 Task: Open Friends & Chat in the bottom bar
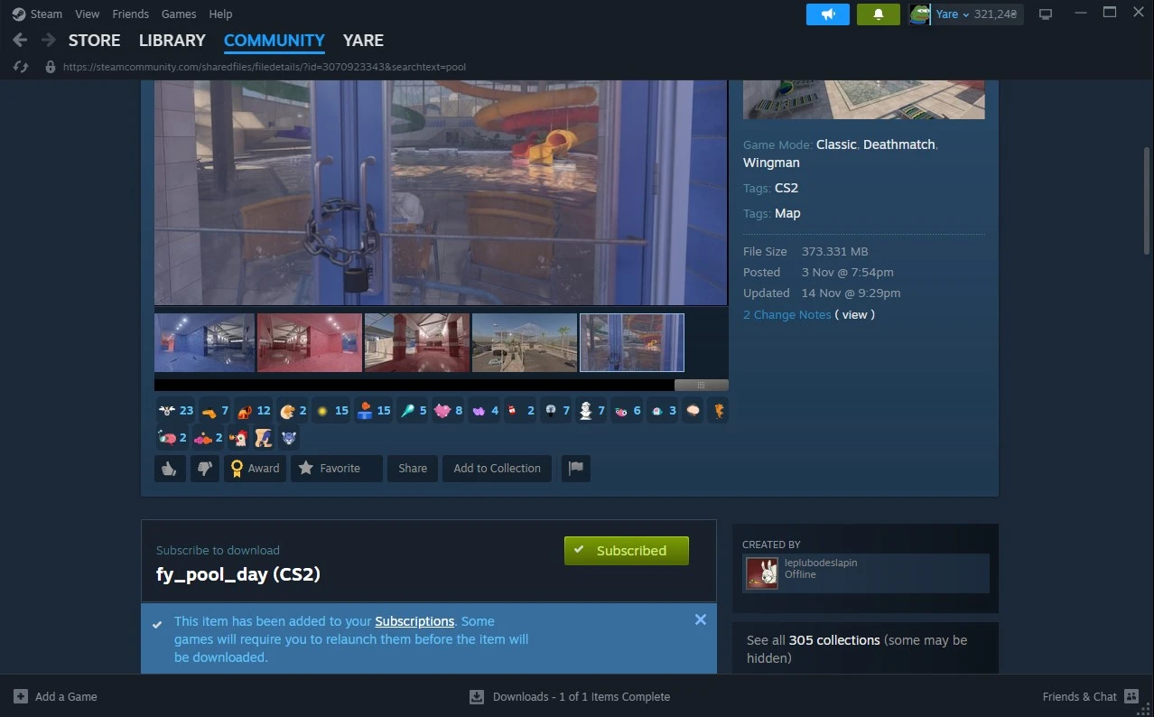(x=1091, y=696)
